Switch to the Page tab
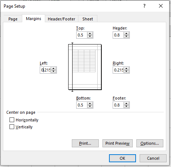Image resolution: width=171 pixels, height=167 pixels. [13, 19]
